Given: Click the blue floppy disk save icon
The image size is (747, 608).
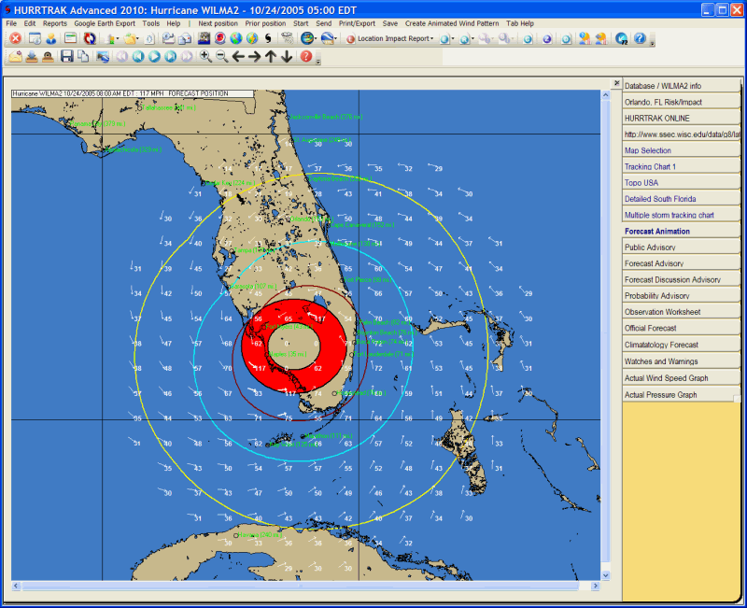Looking at the screenshot, I should [67, 57].
